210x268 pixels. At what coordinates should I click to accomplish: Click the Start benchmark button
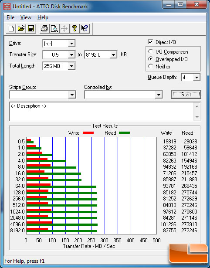point(186,95)
